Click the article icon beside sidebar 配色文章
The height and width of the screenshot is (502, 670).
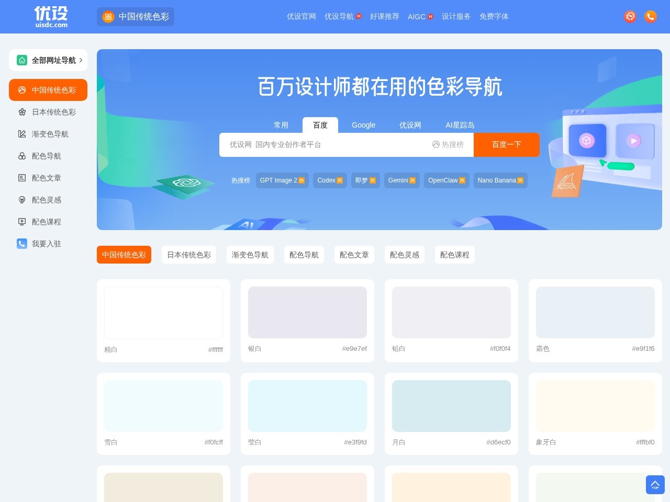coord(22,178)
